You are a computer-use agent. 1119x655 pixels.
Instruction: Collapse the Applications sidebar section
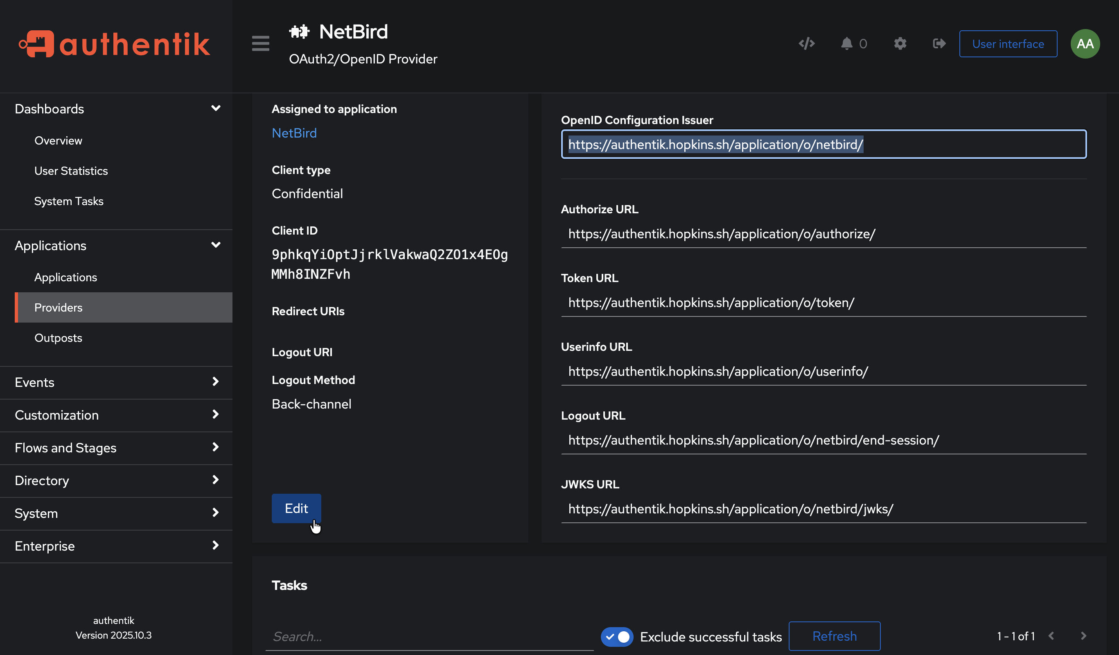tap(216, 245)
